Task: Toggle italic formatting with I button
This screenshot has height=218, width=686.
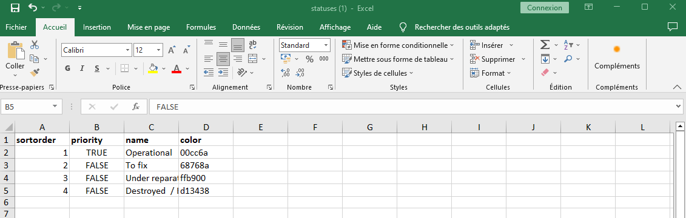Action: 82,68
